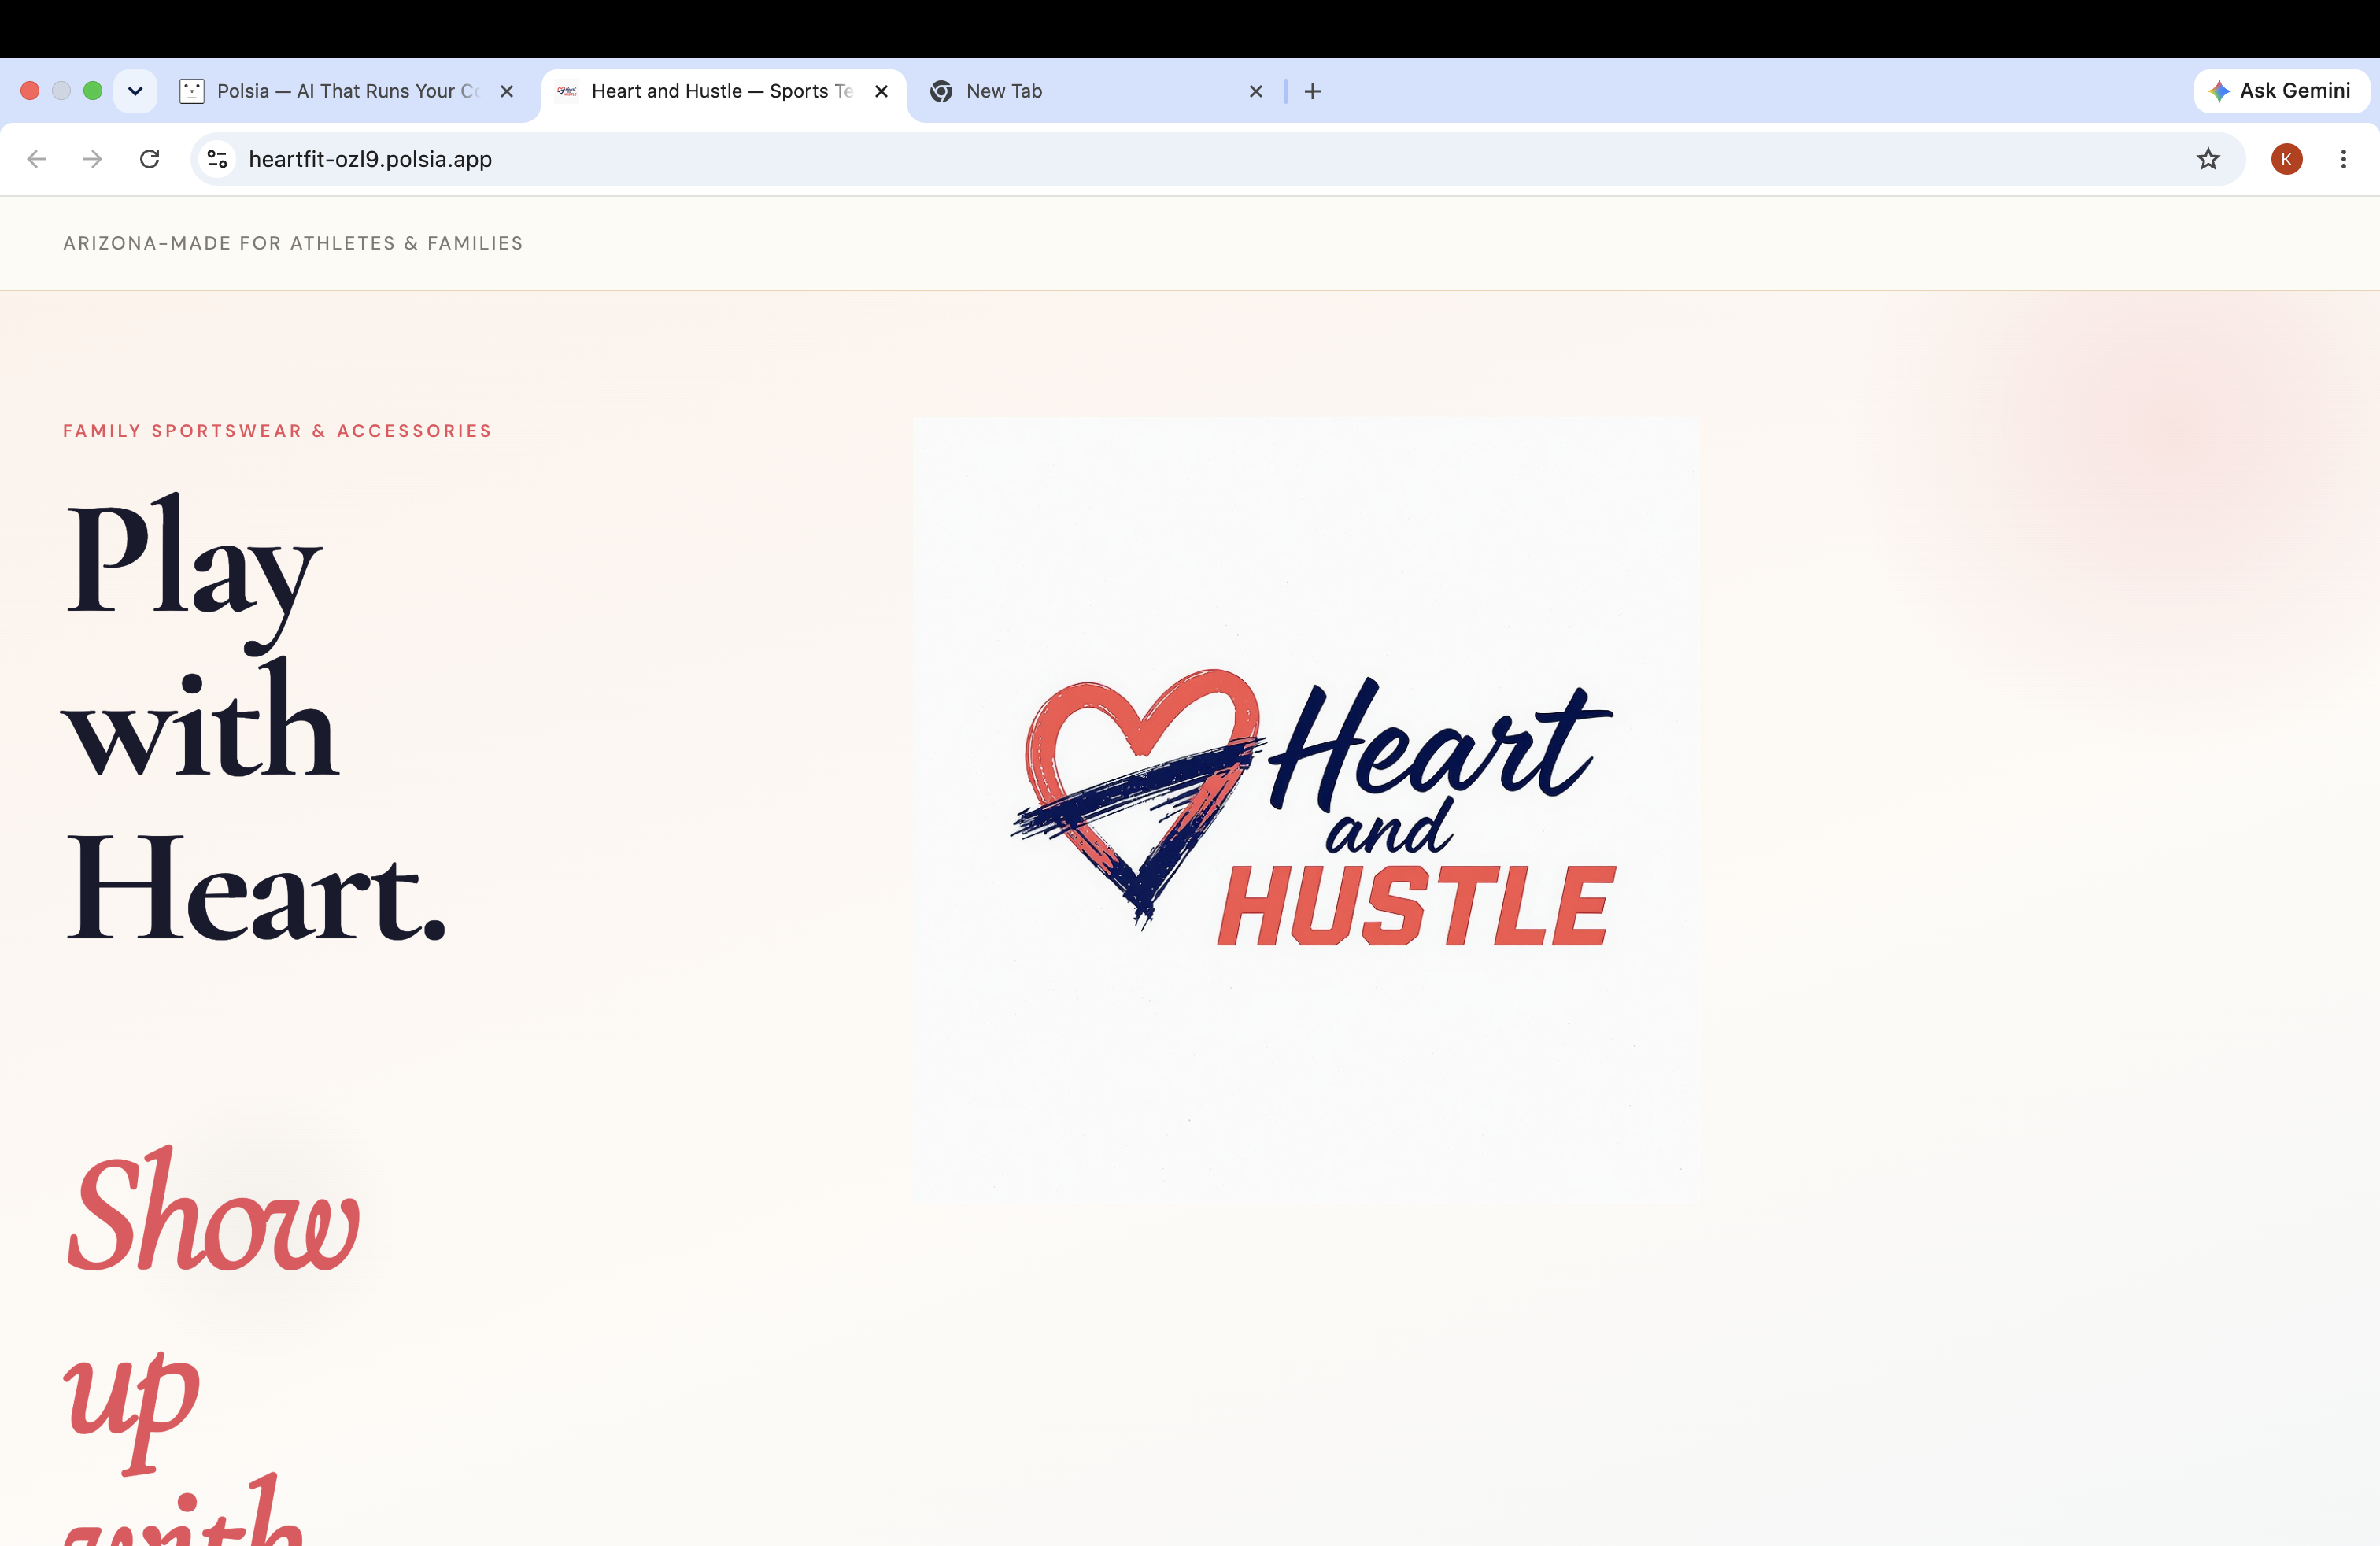
Task: Click the address bar URL heartfit-ozl9.polsia.app
Action: [370, 159]
